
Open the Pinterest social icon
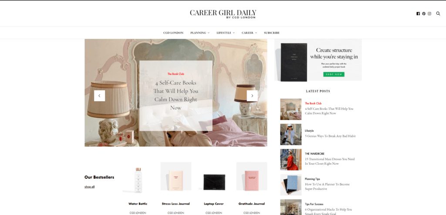click(x=424, y=14)
